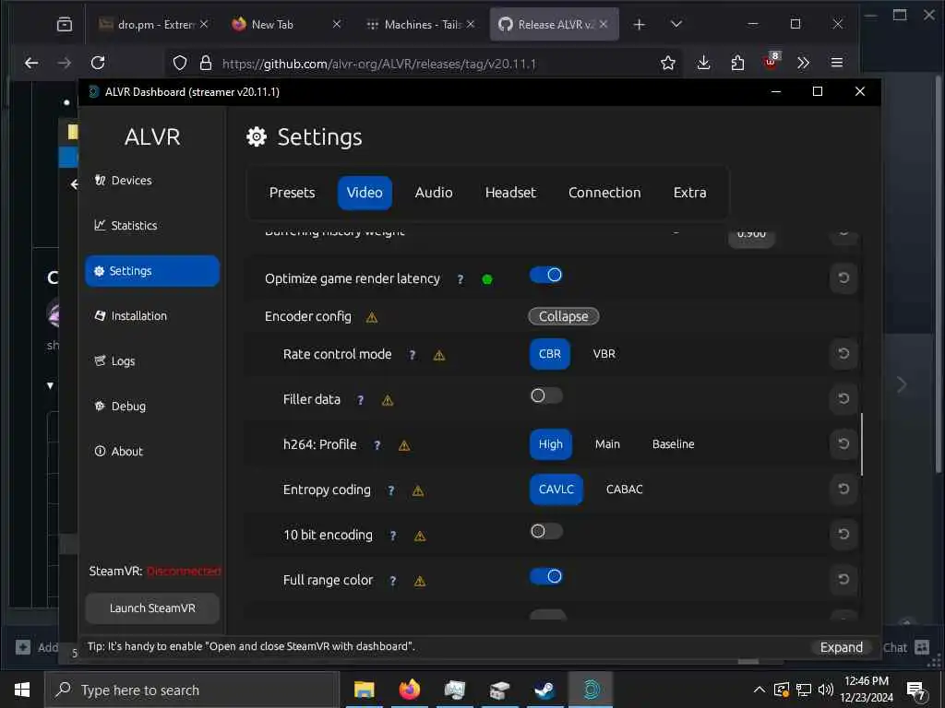Open the Debug page in ALVR sidebar
The image size is (945, 708).
121,406
